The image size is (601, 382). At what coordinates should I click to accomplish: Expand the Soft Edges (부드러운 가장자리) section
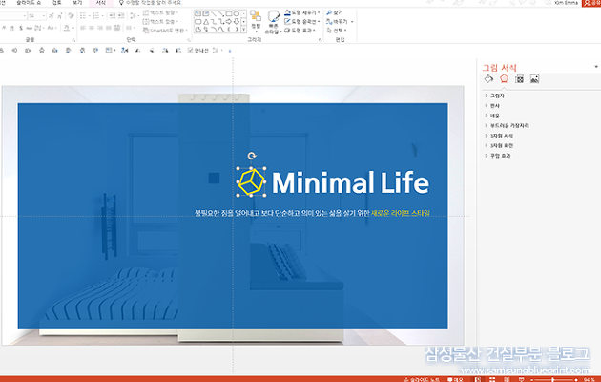pos(509,126)
